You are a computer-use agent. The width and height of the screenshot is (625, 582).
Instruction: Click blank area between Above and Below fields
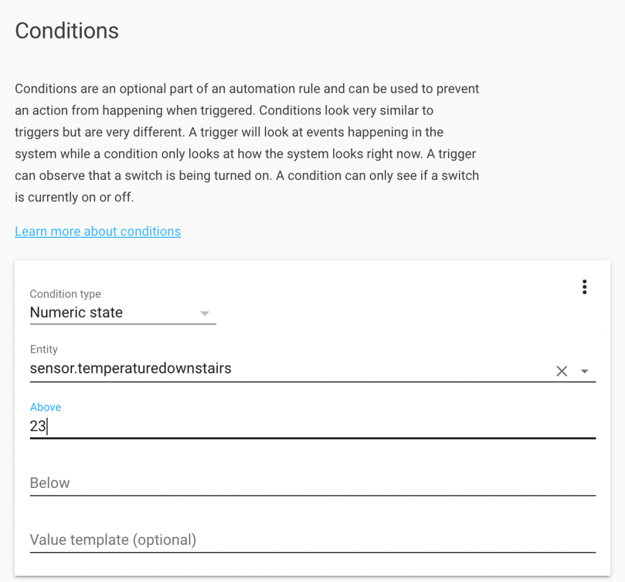coord(312,455)
